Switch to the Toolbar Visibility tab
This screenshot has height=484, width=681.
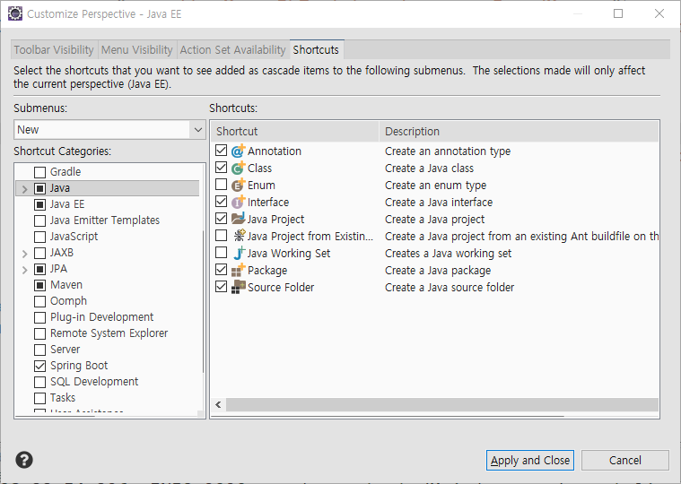coord(54,50)
